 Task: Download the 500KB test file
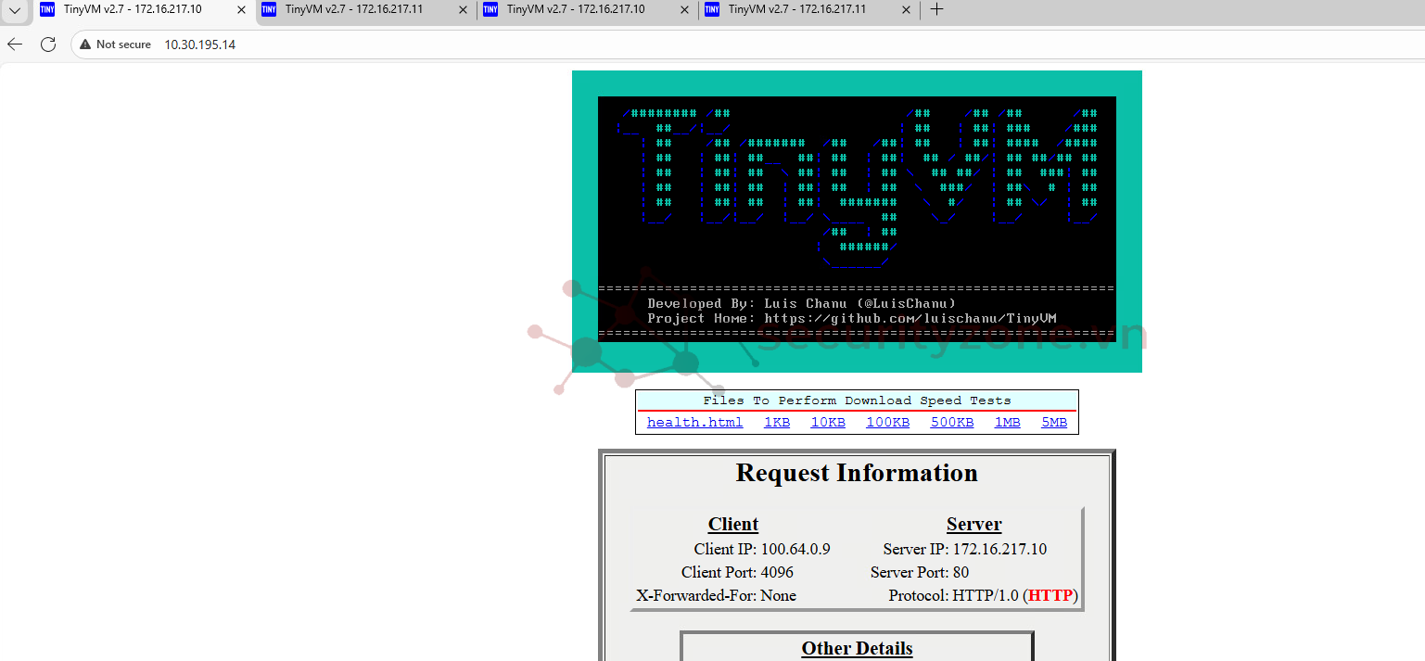click(x=952, y=423)
